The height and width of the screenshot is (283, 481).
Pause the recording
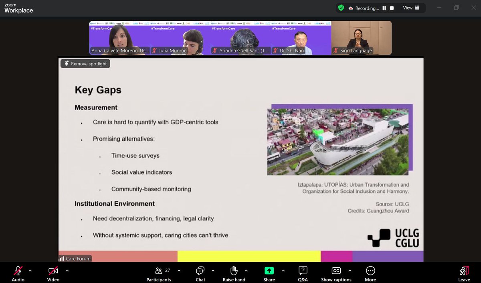pos(384,8)
